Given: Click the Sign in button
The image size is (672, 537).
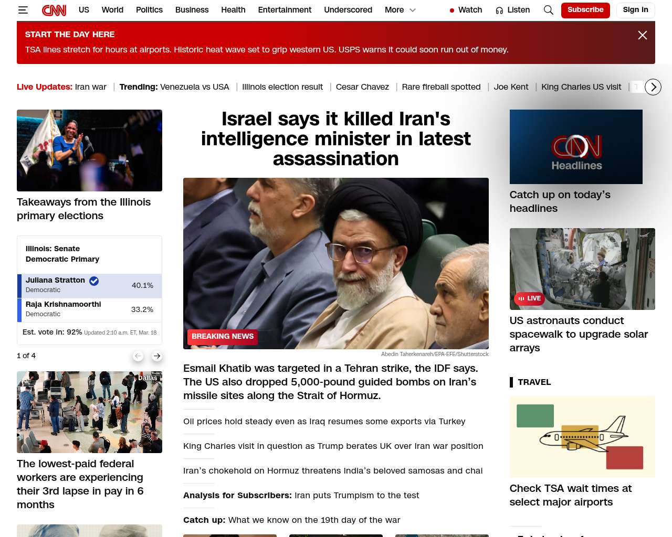Looking at the screenshot, I should pos(635,10).
